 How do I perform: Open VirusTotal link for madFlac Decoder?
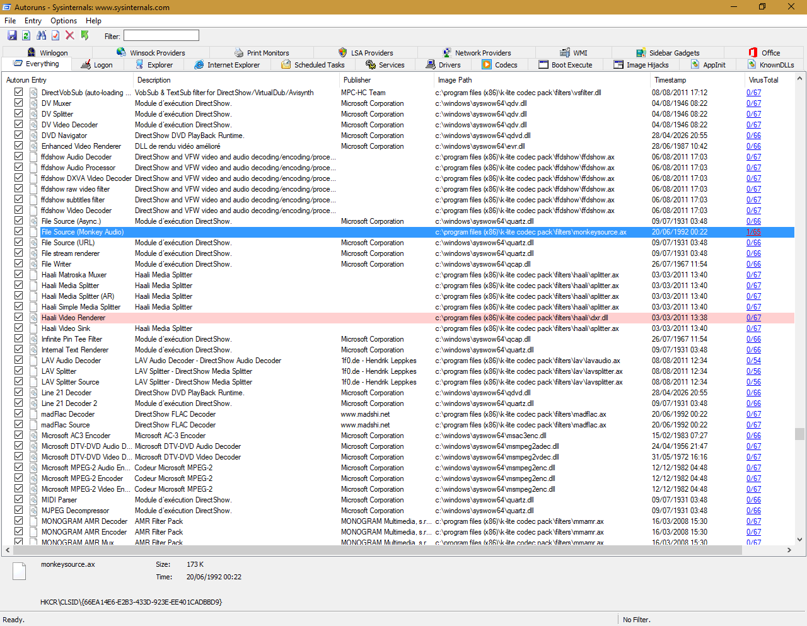[x=753, y=414]
